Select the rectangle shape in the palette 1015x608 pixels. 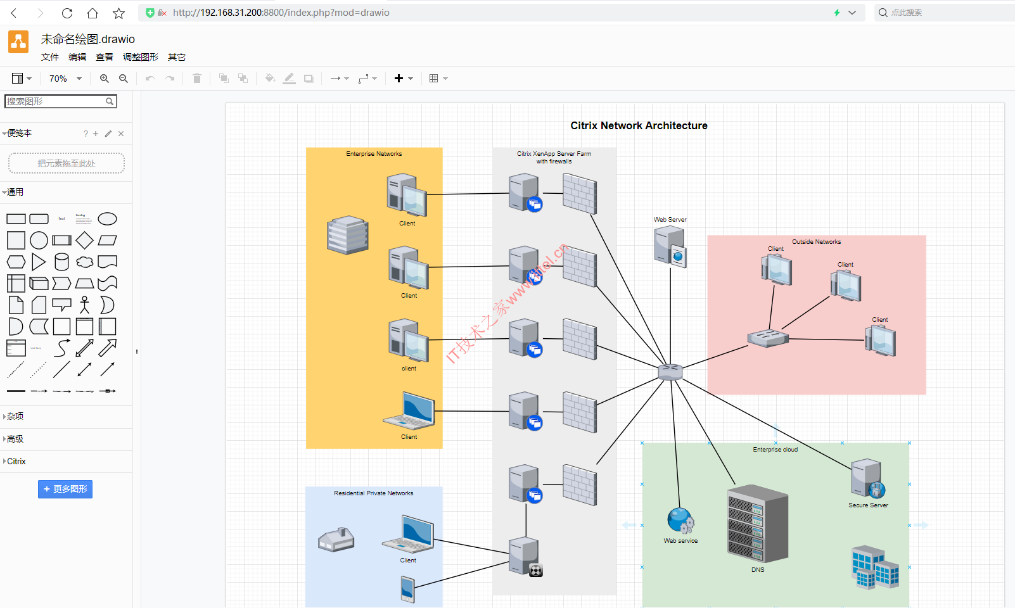pos(16,219)
